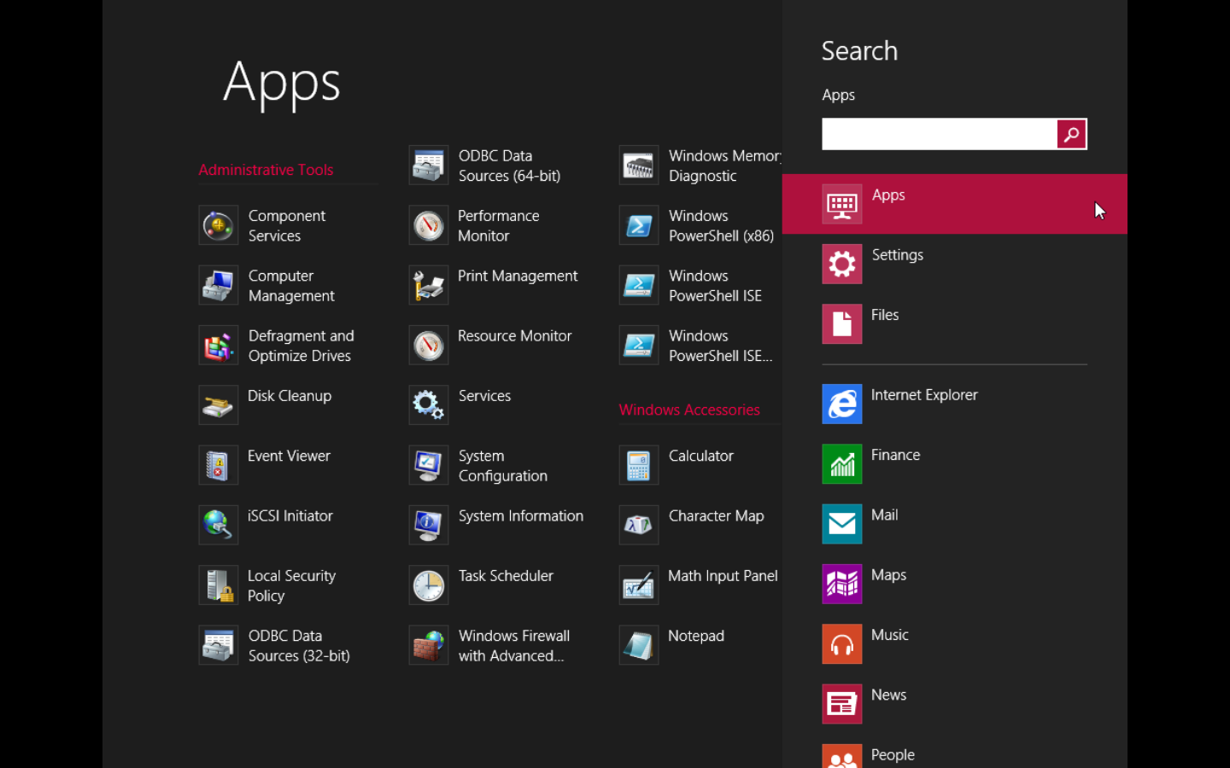Search within Mail app
This screenshot has height=768, width=1230.
click(x=955, y=524)
